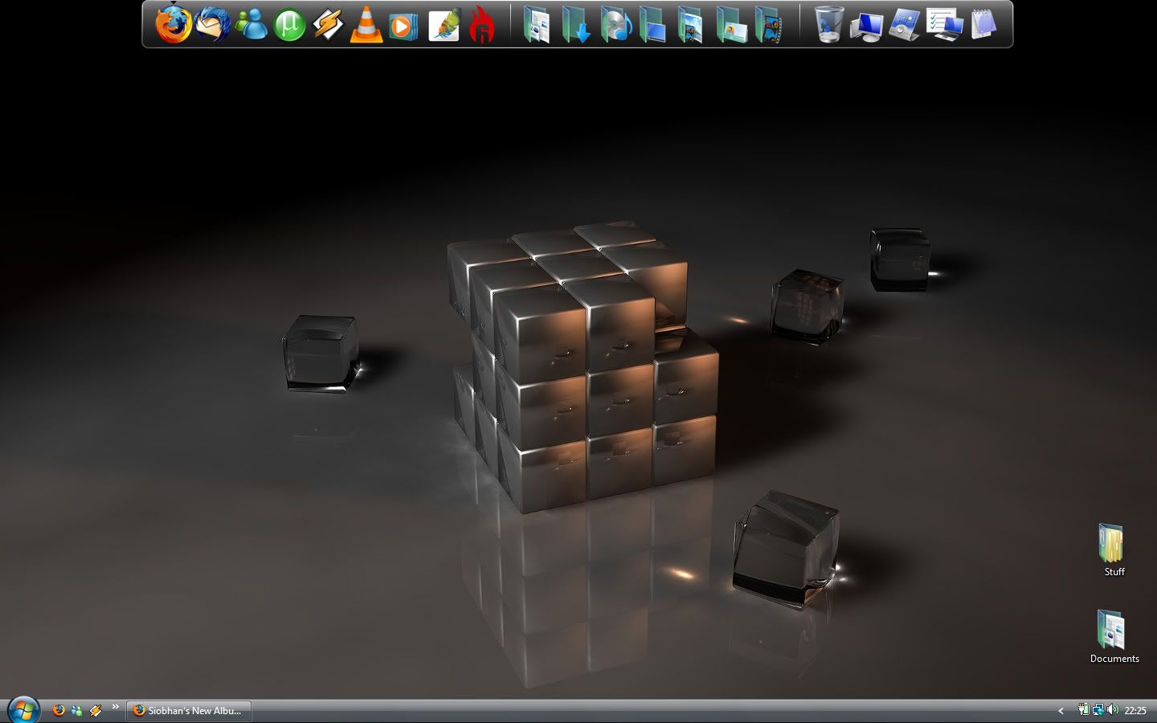Open the Notepad icon in the dock
The image size is (1157, 723).
tap(983, 25)
